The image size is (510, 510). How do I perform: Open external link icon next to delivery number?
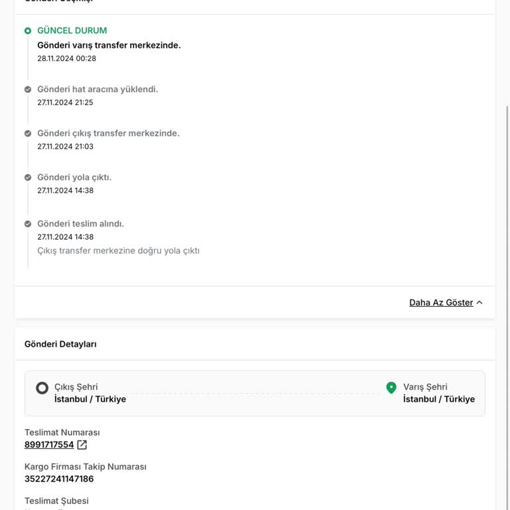(x=82, y=445)
